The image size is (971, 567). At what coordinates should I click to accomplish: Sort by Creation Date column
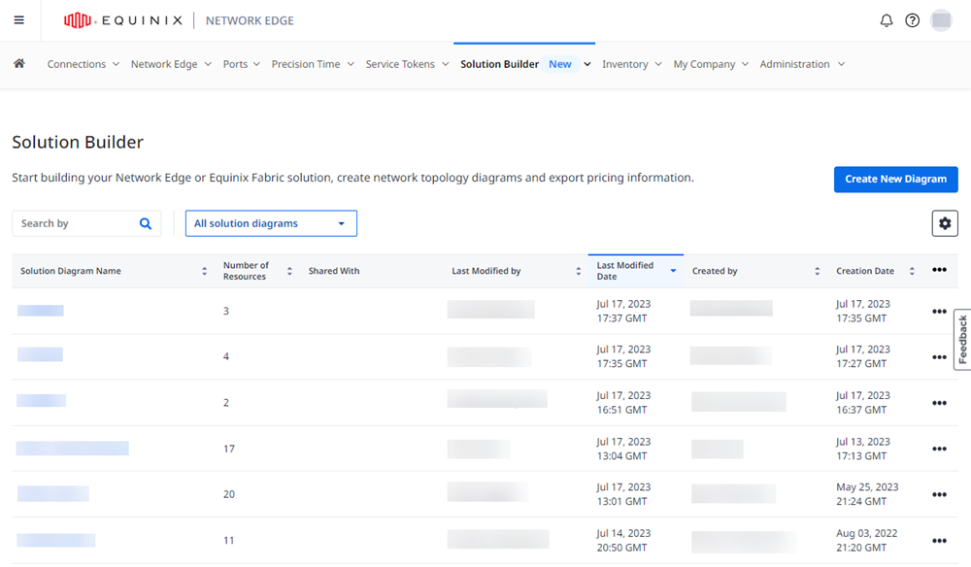pos(912,271)
